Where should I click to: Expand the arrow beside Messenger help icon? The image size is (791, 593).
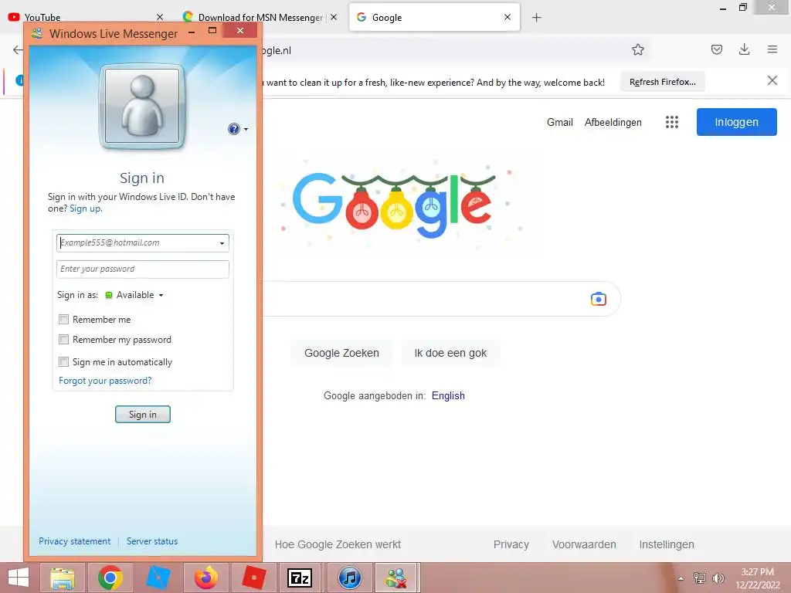point(246,130)
